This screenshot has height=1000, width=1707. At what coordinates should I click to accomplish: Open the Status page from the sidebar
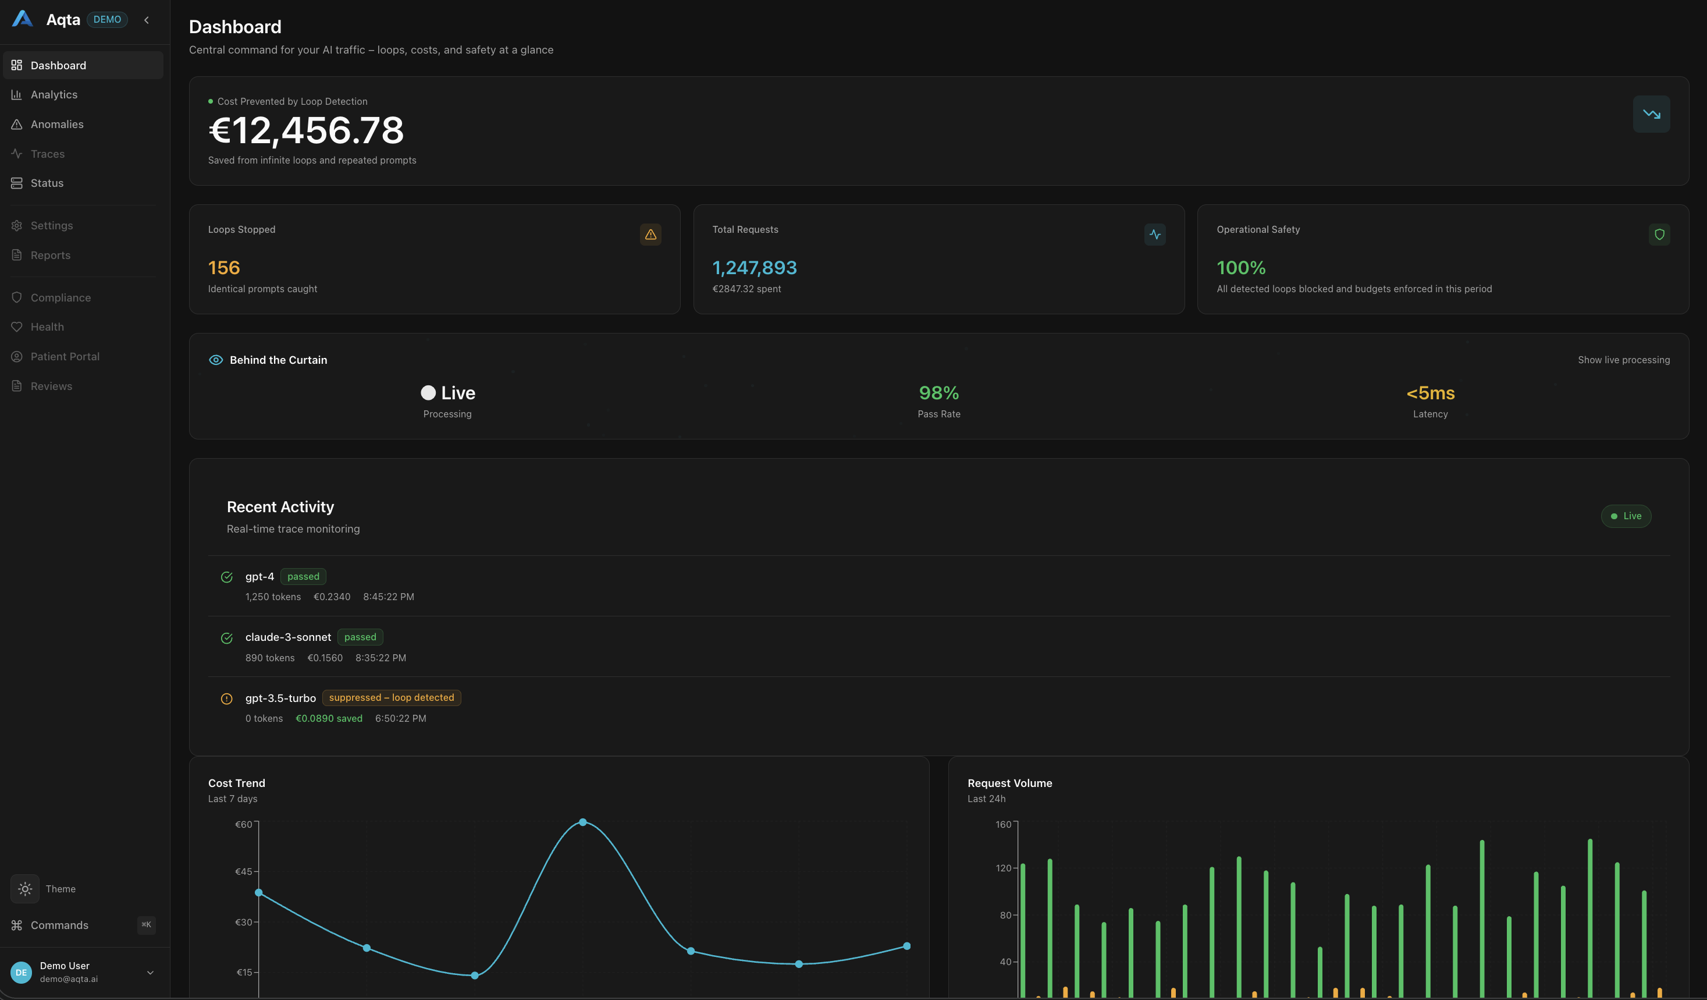pos(47,183)
